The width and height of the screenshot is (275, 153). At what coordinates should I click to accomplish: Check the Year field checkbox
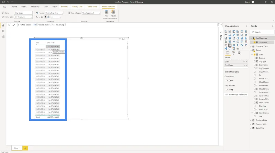pos(255,116)
